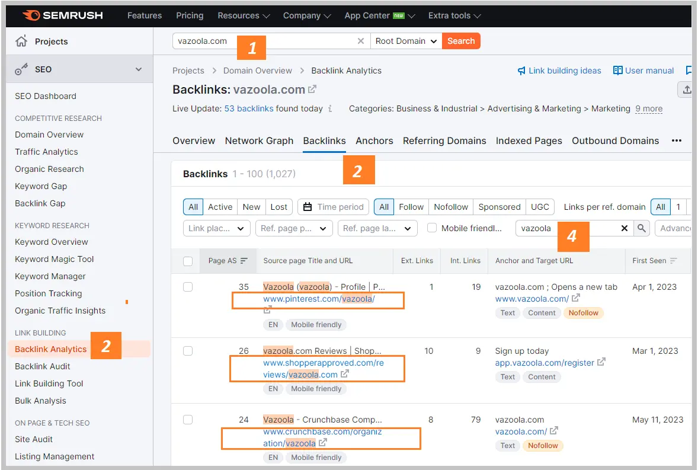Open the Ref. page p... dropdown
This screenshot has width=698, height=470.
(x=293, y=228)
